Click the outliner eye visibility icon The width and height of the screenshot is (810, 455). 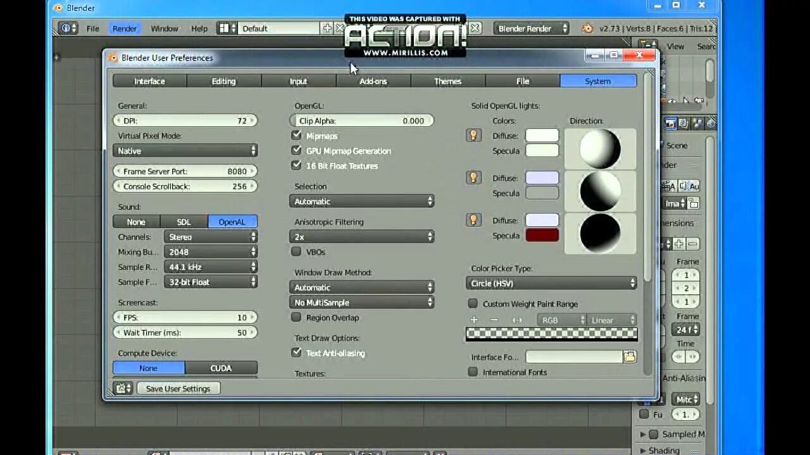coord(673,100)
